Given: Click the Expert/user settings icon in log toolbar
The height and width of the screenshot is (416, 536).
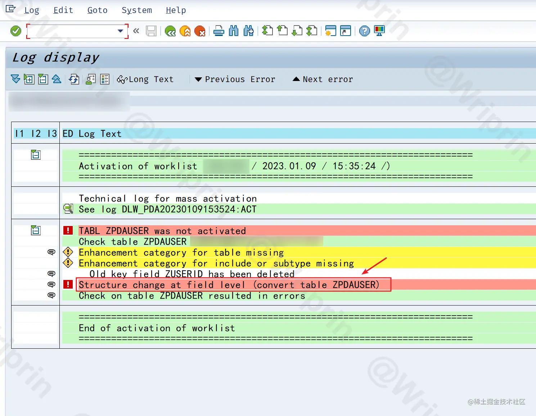Looking at the screenshot, I should pos(91,79).
